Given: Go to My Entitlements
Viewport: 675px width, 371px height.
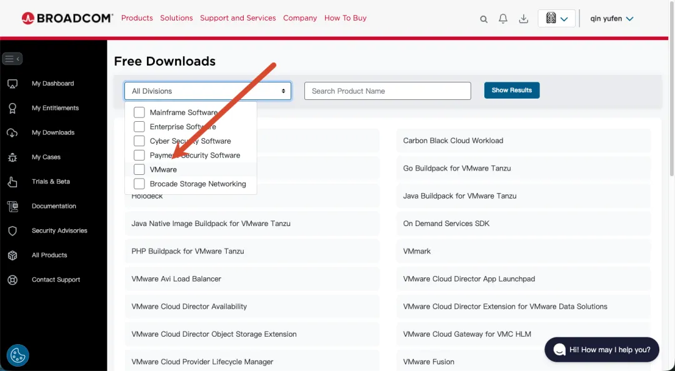Looking at the screenshot, I should [55, 108].
